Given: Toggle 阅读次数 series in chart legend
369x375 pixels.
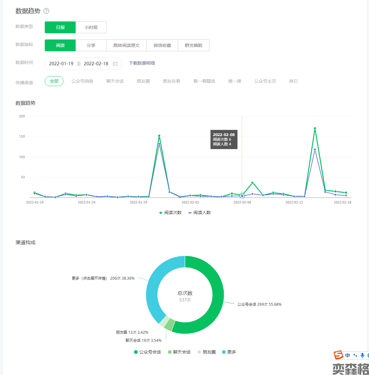Looking at the screenshot, I should [170, 213].
